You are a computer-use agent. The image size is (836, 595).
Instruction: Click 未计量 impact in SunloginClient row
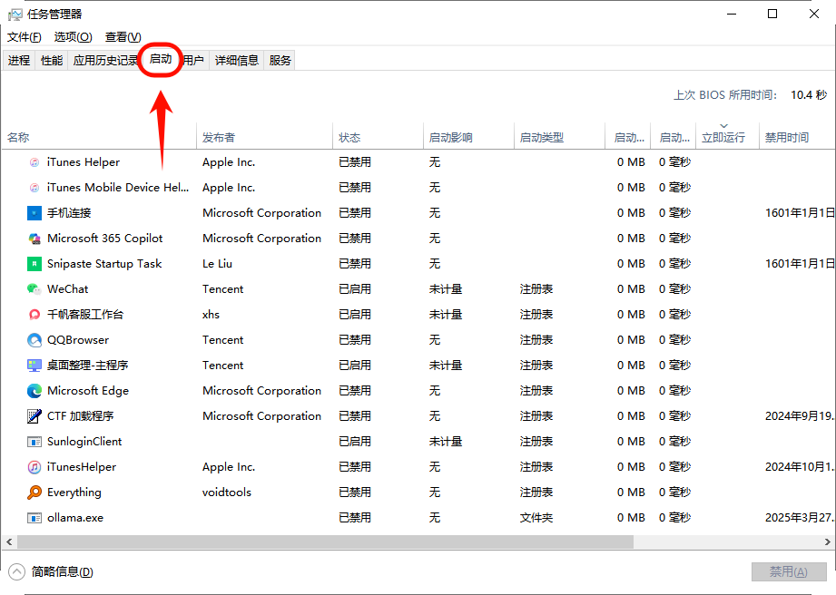(x=446, y=442)
